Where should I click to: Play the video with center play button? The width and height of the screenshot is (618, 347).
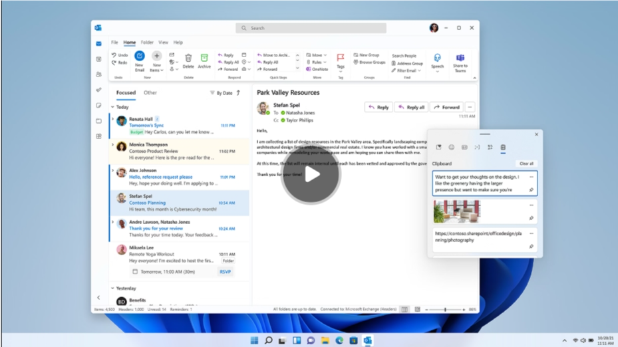pyautogui.click(x=310, y=175)
